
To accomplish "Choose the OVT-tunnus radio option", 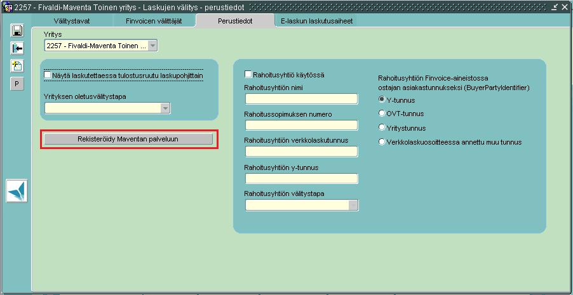I will (x=382, y=113).
